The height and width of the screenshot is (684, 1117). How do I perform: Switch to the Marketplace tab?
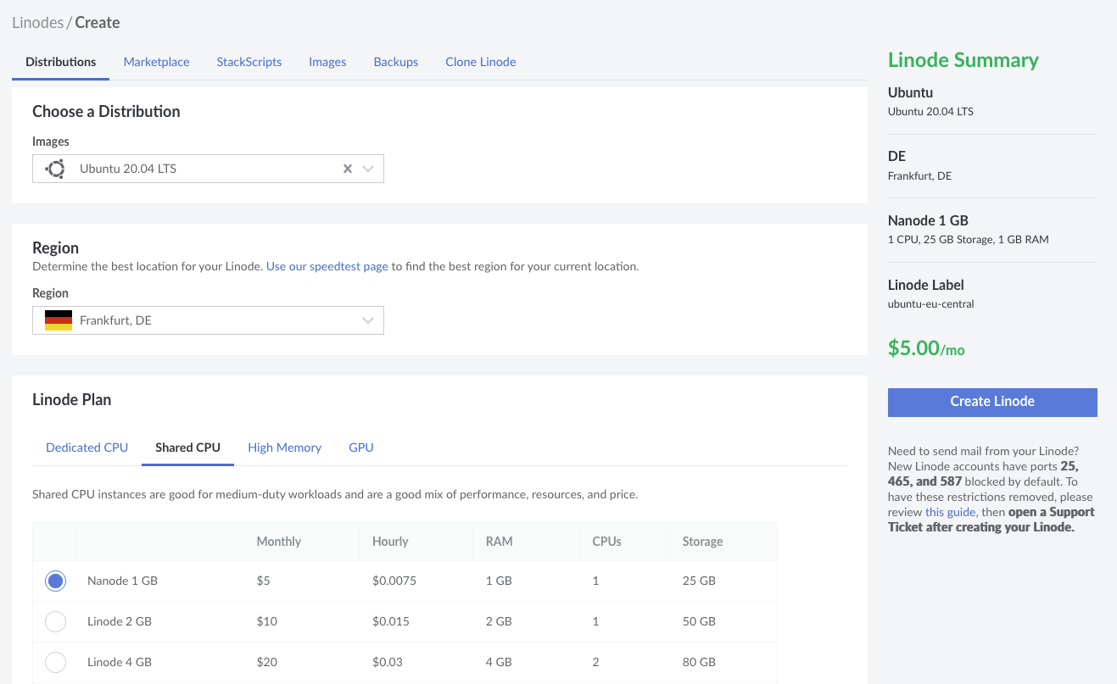[156, 62]
